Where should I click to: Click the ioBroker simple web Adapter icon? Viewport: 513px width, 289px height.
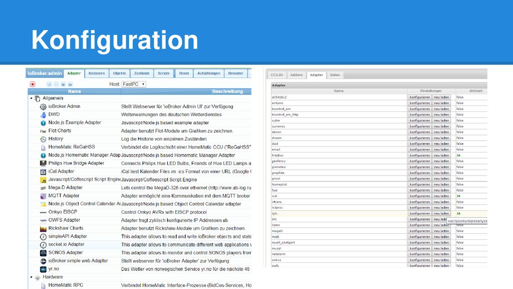tap(43, 261)
